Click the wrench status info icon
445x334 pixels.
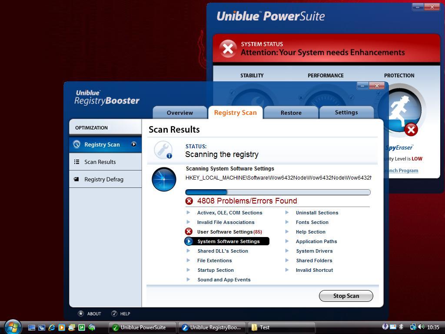click(163, 150)
